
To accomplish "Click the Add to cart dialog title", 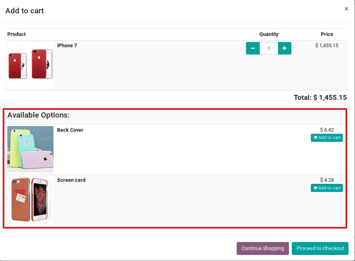I will tap(25, 11).
